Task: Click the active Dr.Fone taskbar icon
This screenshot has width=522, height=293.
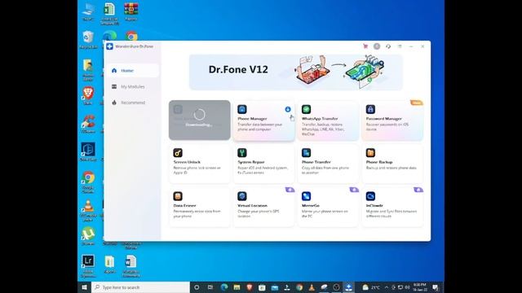Action: coord(348,287)
